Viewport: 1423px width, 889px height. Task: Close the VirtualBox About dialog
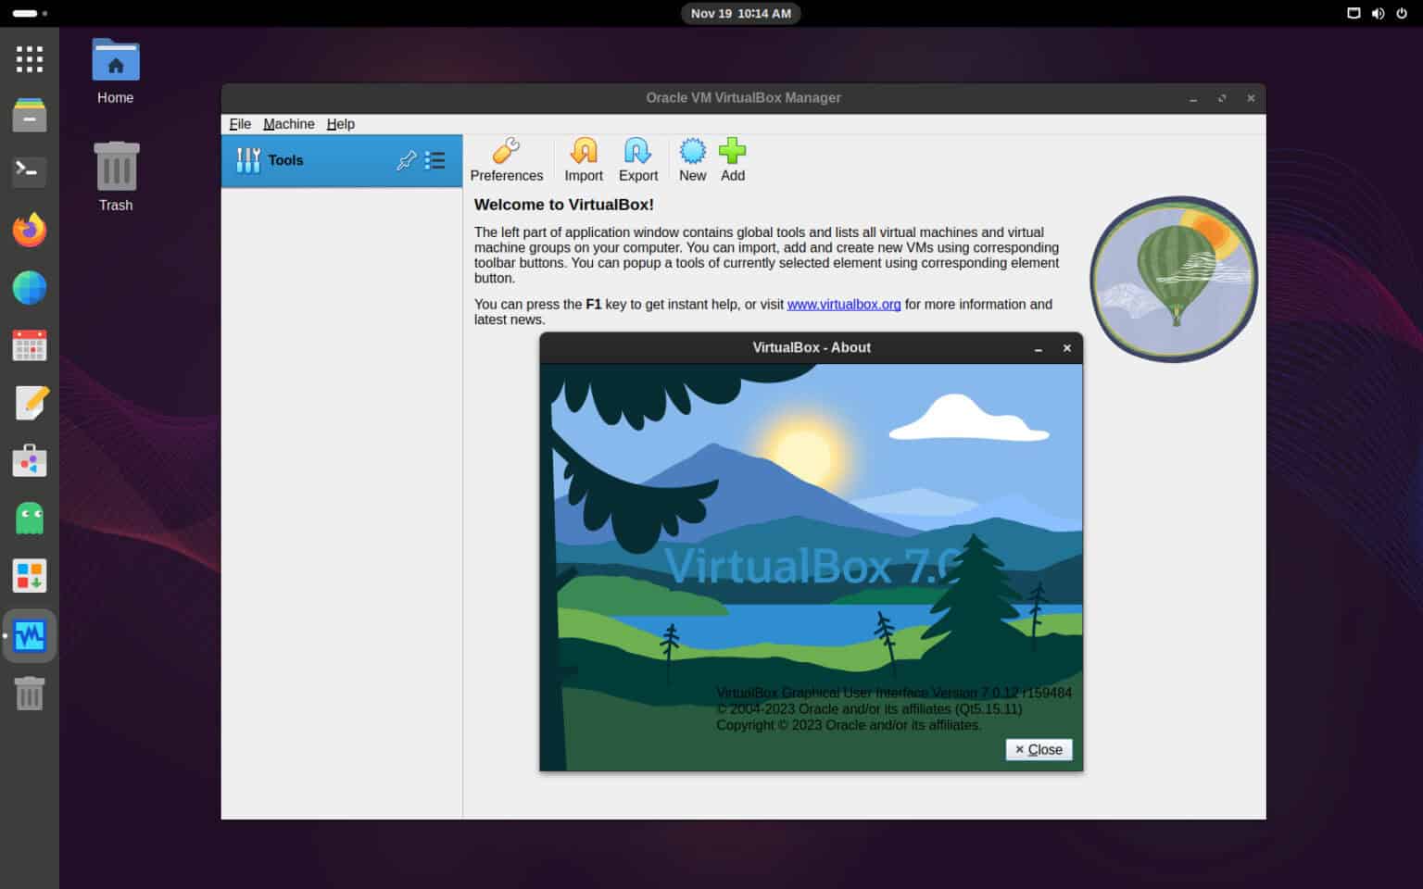[1039, 749]
